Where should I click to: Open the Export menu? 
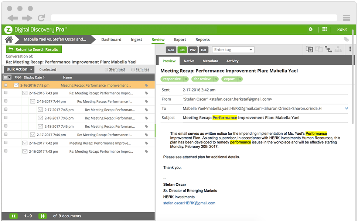[180, 39]
